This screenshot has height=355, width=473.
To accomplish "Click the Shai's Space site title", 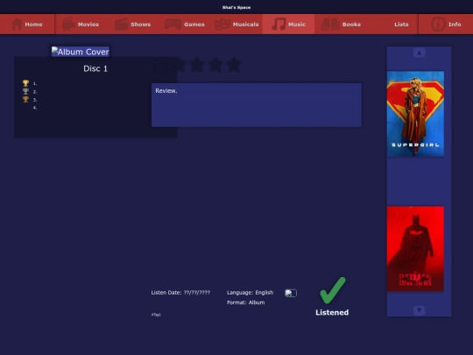I will 236,7.
